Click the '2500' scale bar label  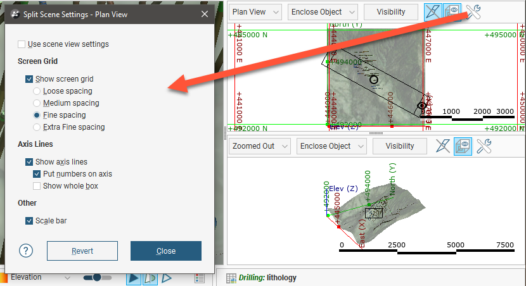tap(397, 245)
